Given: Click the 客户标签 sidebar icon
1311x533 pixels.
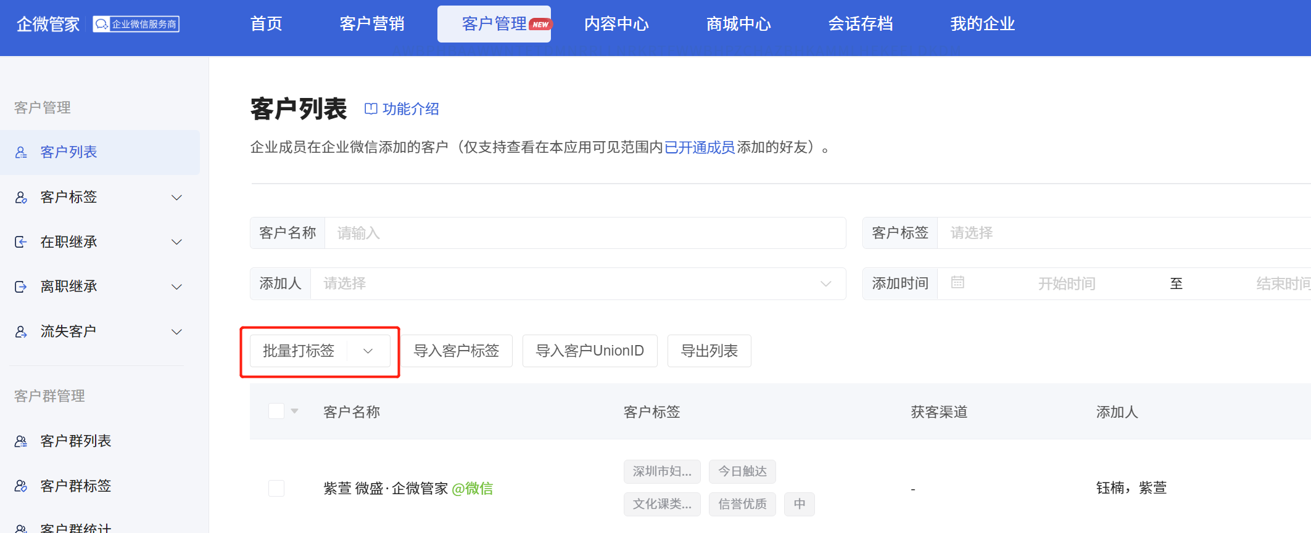Looking at the screenshot, I should click(x=21, y=197).
